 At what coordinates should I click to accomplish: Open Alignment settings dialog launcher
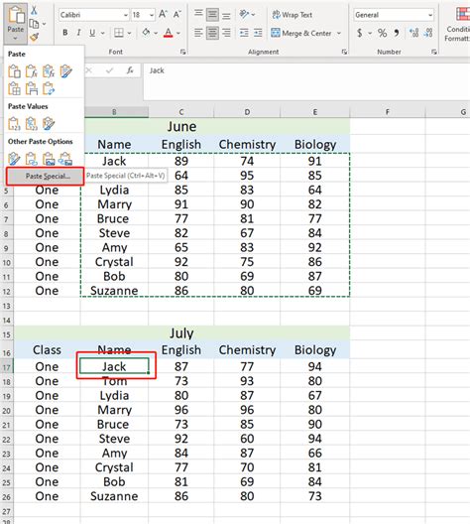coord(344,52)
